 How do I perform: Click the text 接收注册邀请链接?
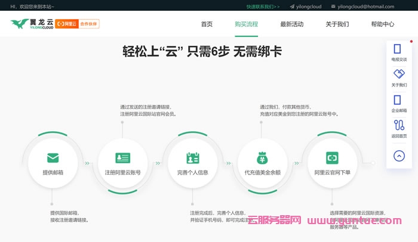[69, 220]
